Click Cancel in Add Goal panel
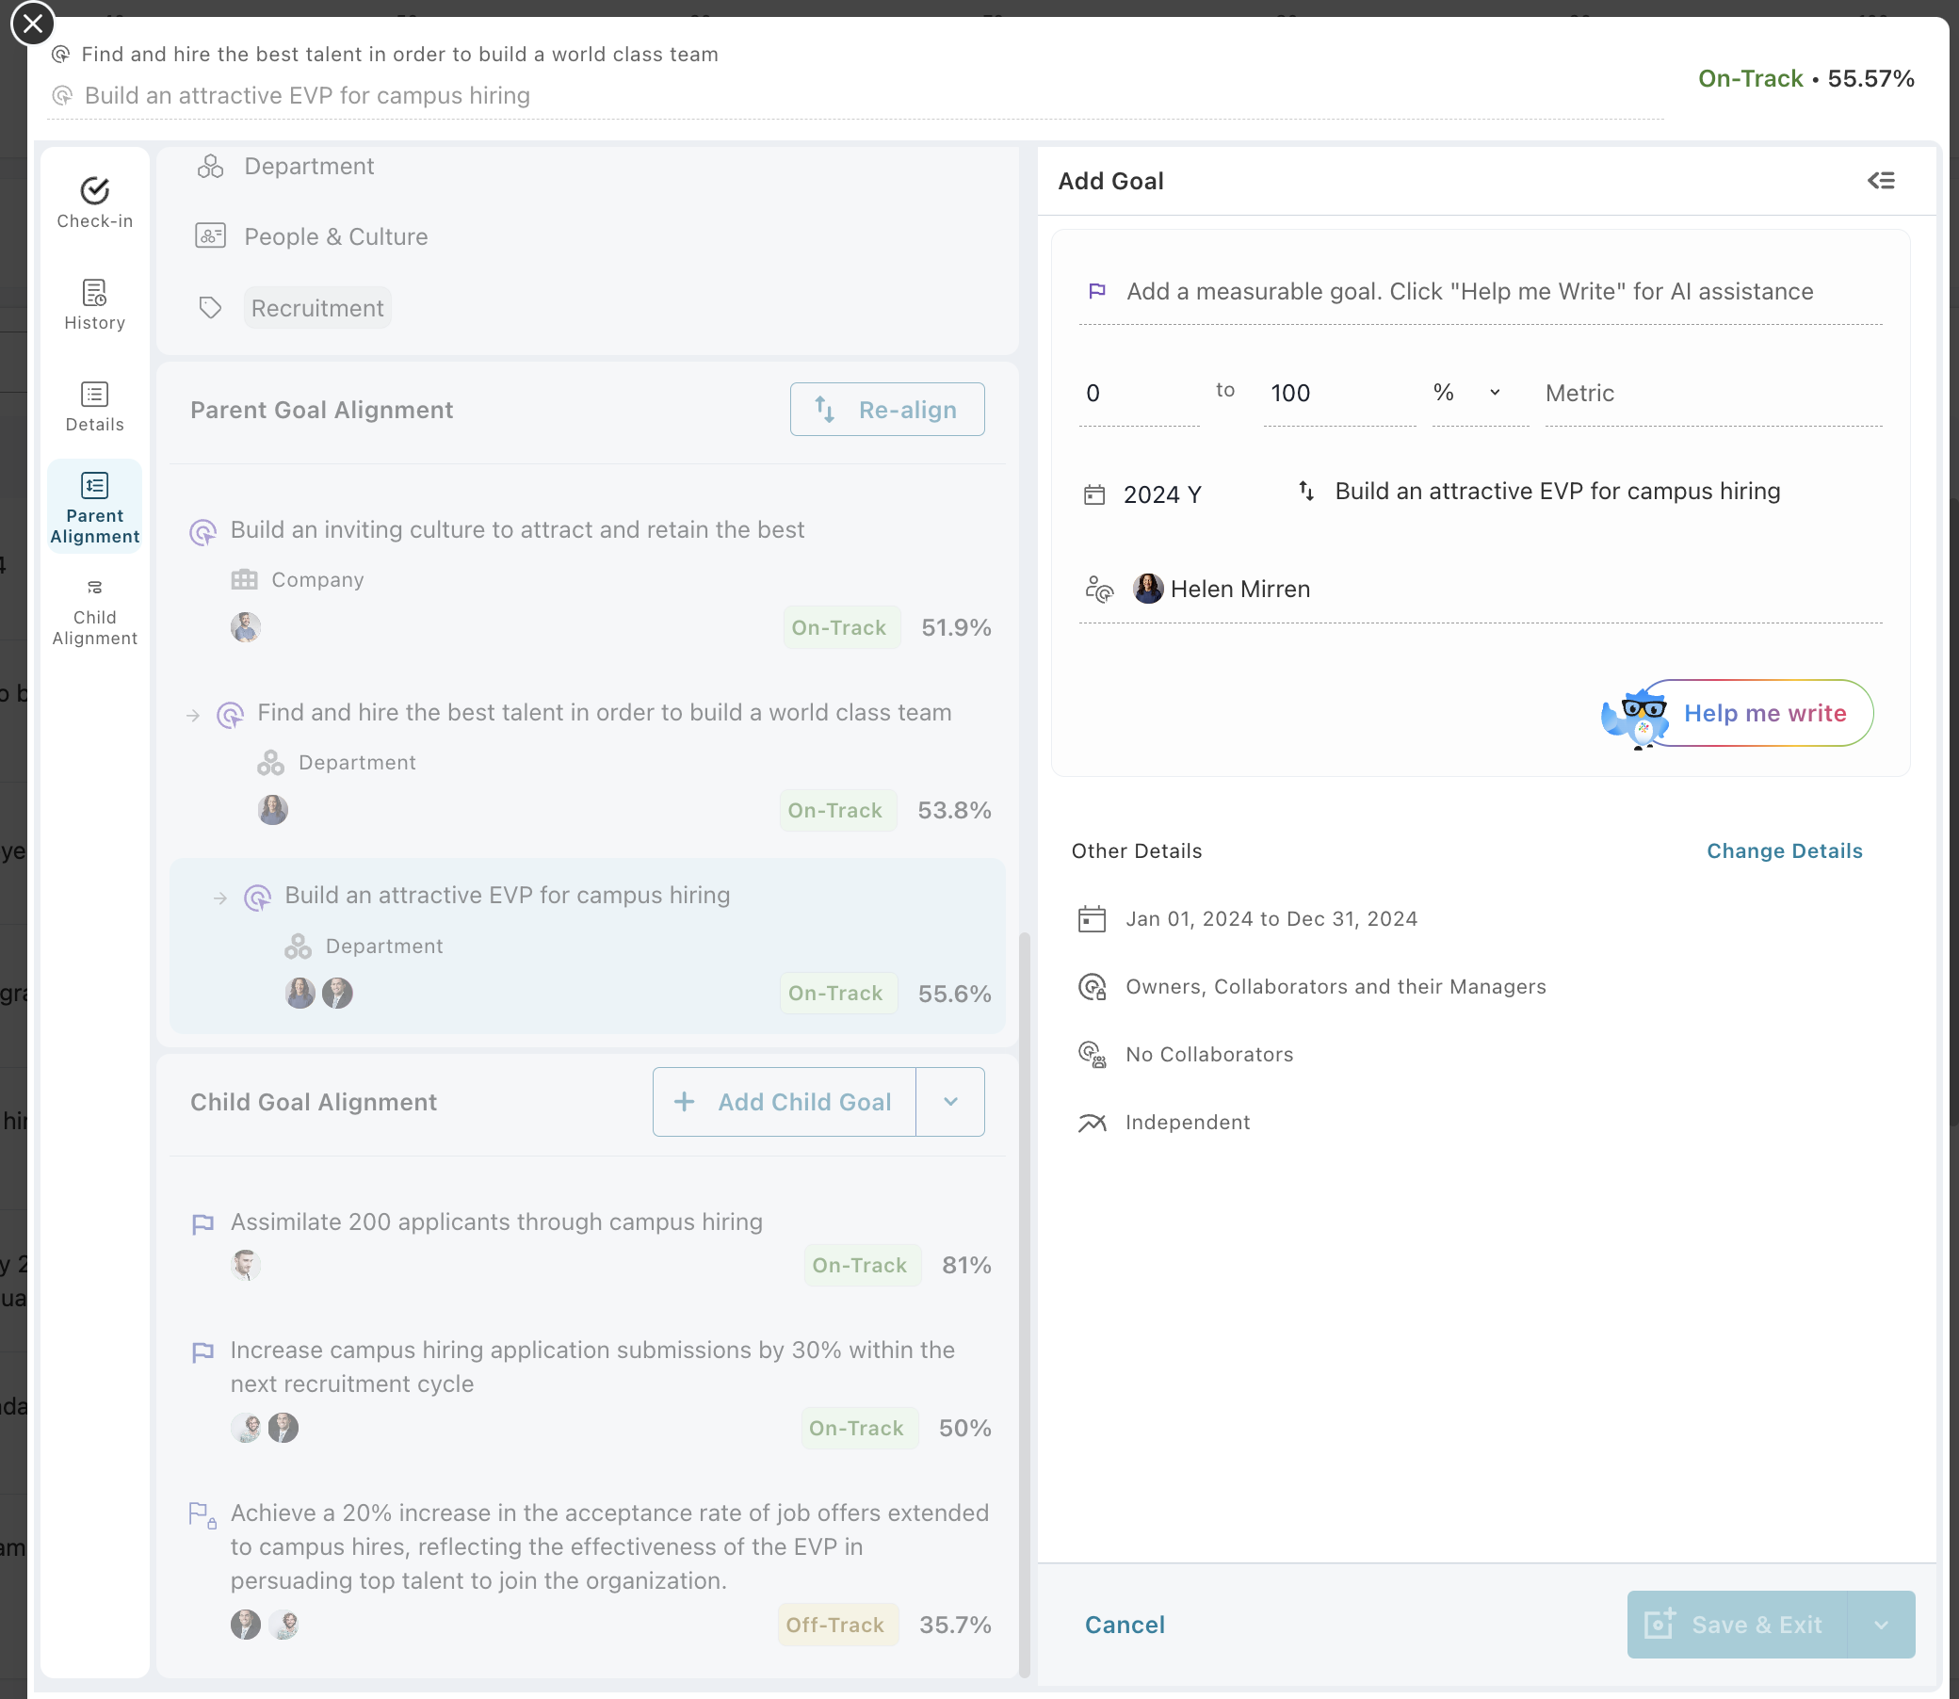1959x1699 pixels. point(1125,1624)
